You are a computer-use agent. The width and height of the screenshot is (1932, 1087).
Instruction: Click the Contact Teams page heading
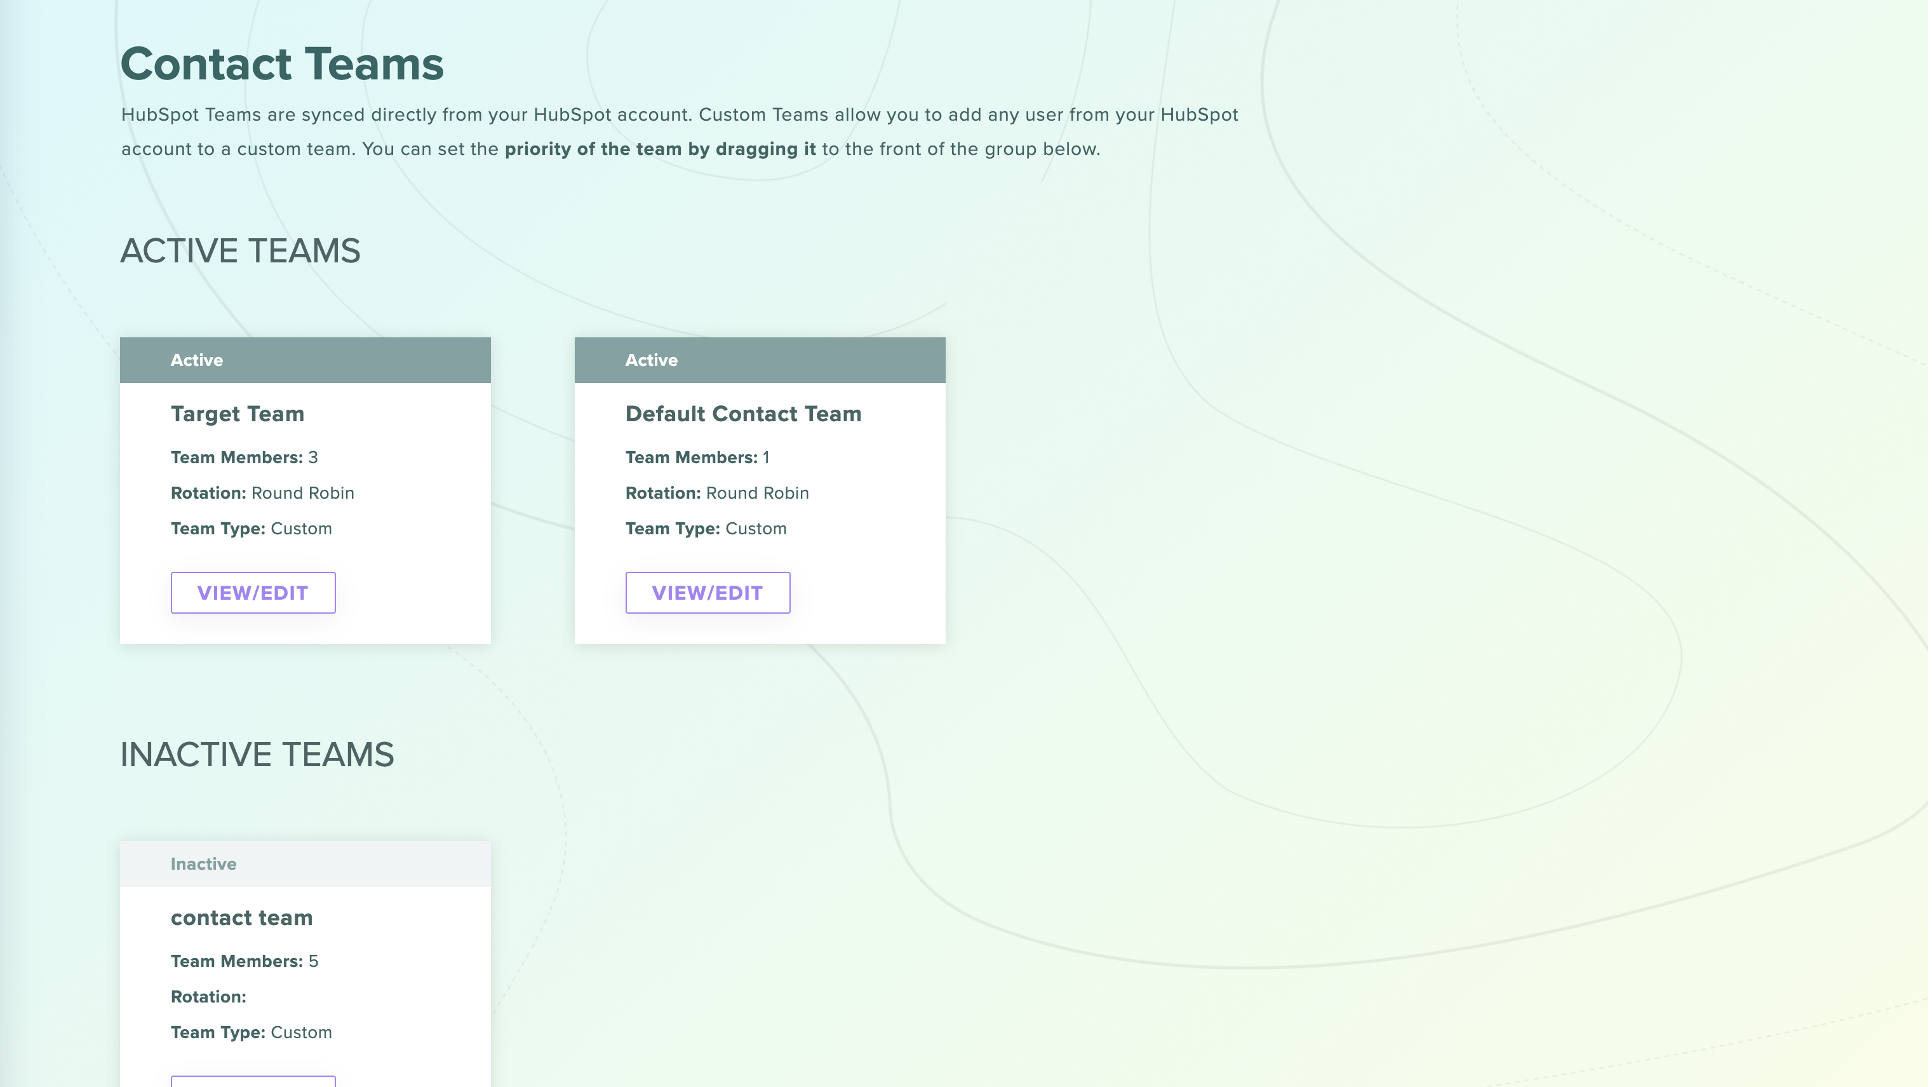click(282, 64)
